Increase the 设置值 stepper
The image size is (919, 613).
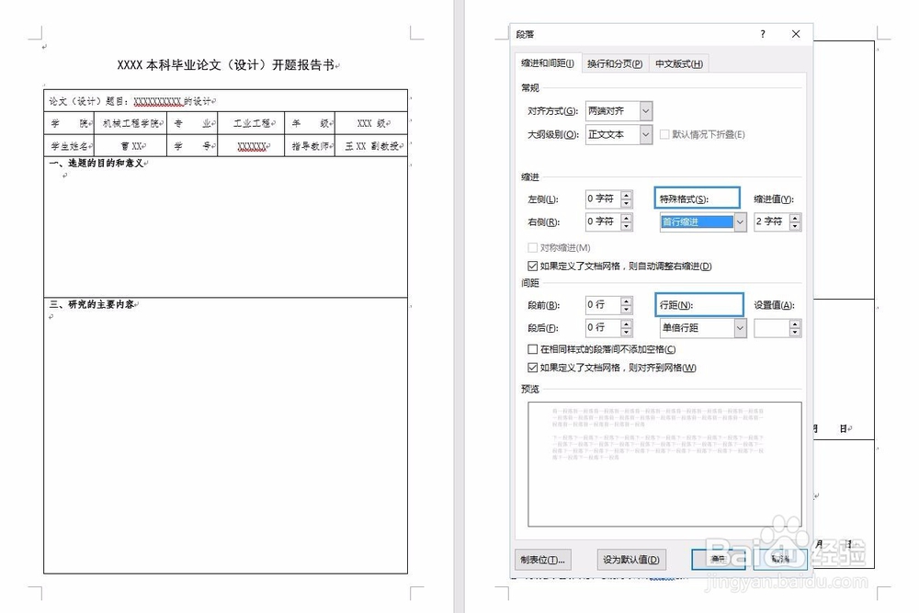[795, 324]
